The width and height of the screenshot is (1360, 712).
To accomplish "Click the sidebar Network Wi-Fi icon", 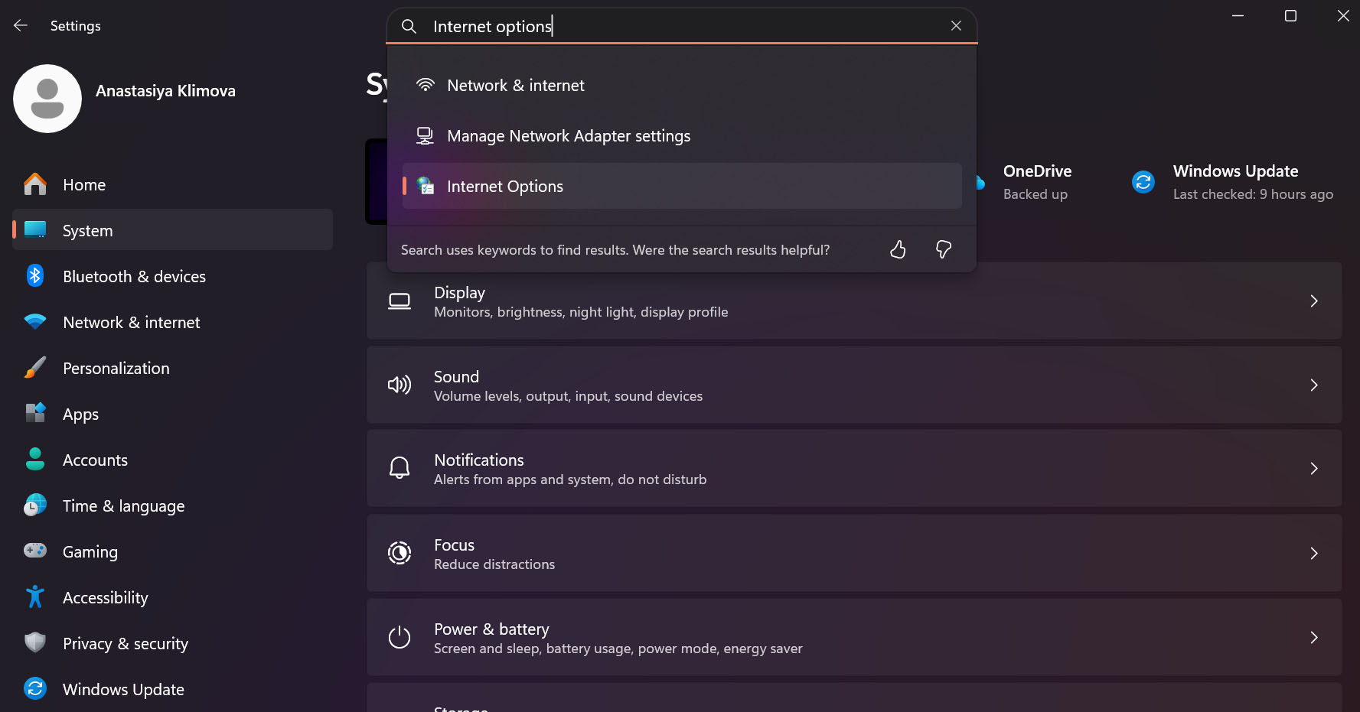I will pyautogui.click(x=35, y=322).
